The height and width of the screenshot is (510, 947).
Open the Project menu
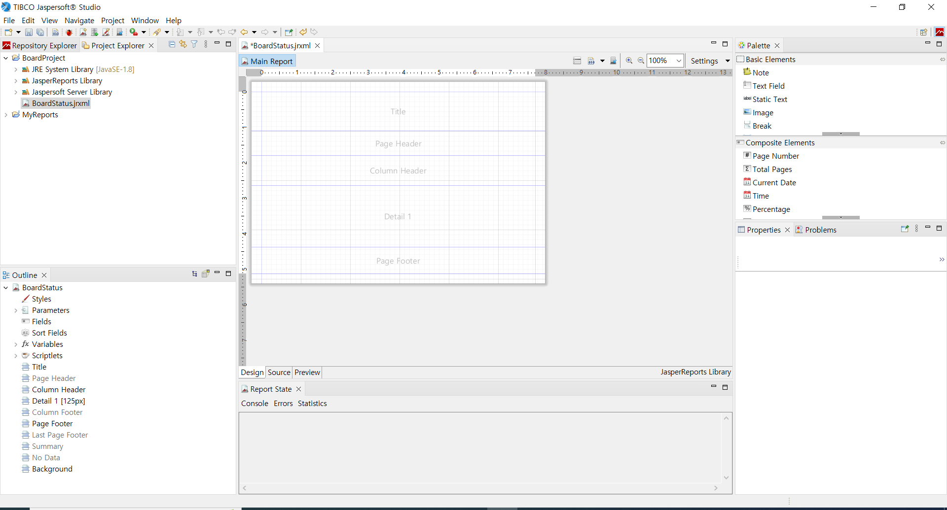(112, 20)
